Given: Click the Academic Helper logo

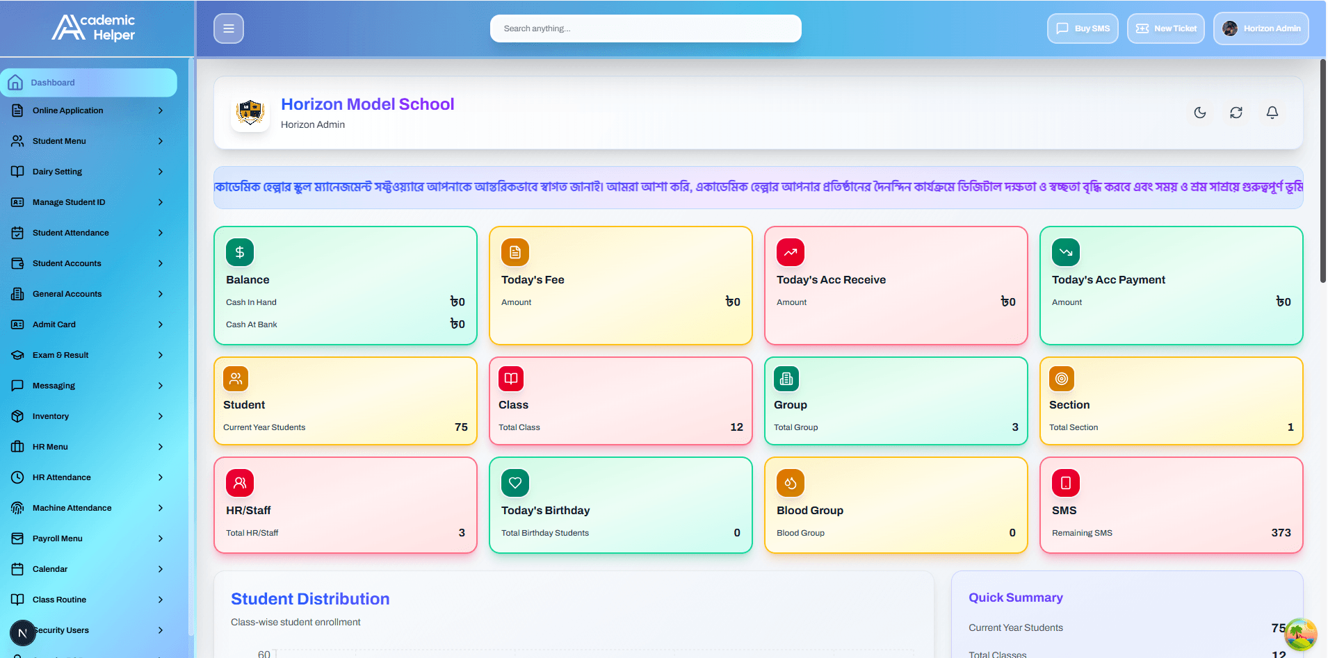Looking at the screenshot, I should point(93,28).
